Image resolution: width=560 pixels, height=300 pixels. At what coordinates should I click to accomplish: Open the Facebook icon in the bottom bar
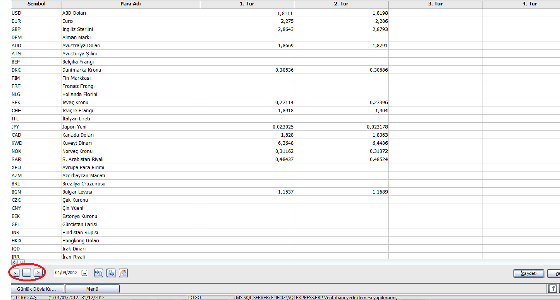coord(552,288)
